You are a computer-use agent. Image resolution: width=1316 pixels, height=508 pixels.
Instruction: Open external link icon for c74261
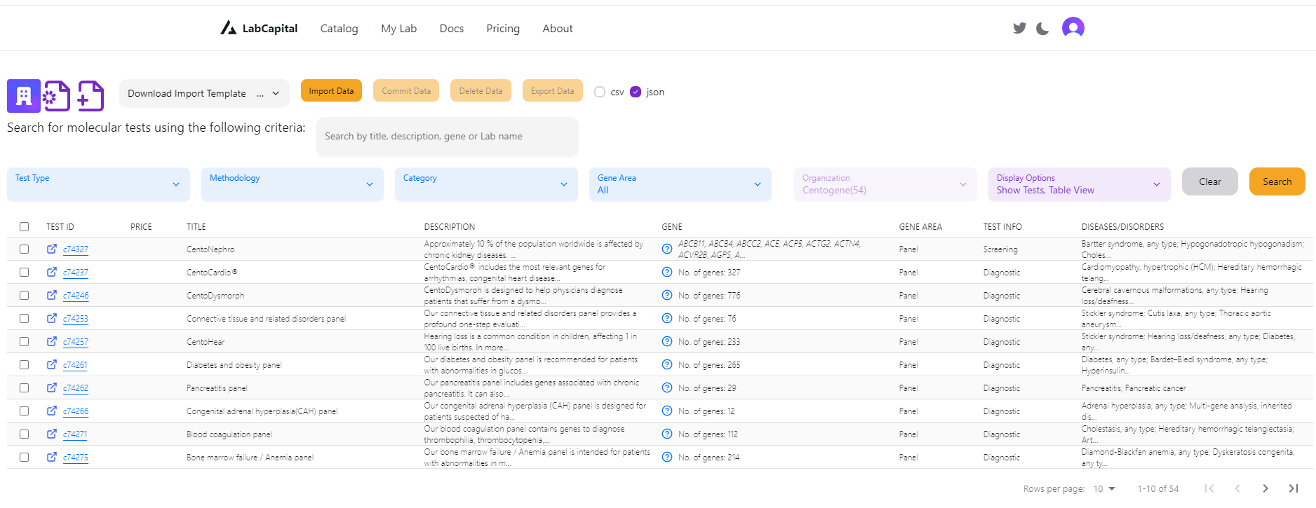[x=52, y=364]
